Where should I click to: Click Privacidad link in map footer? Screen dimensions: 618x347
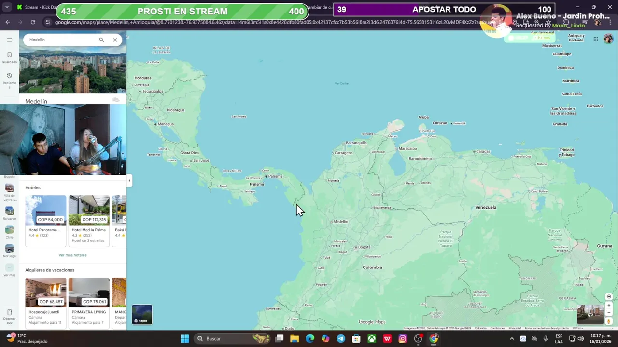click(515, 328)
